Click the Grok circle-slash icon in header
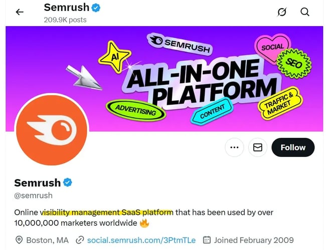 pos(282,12)
